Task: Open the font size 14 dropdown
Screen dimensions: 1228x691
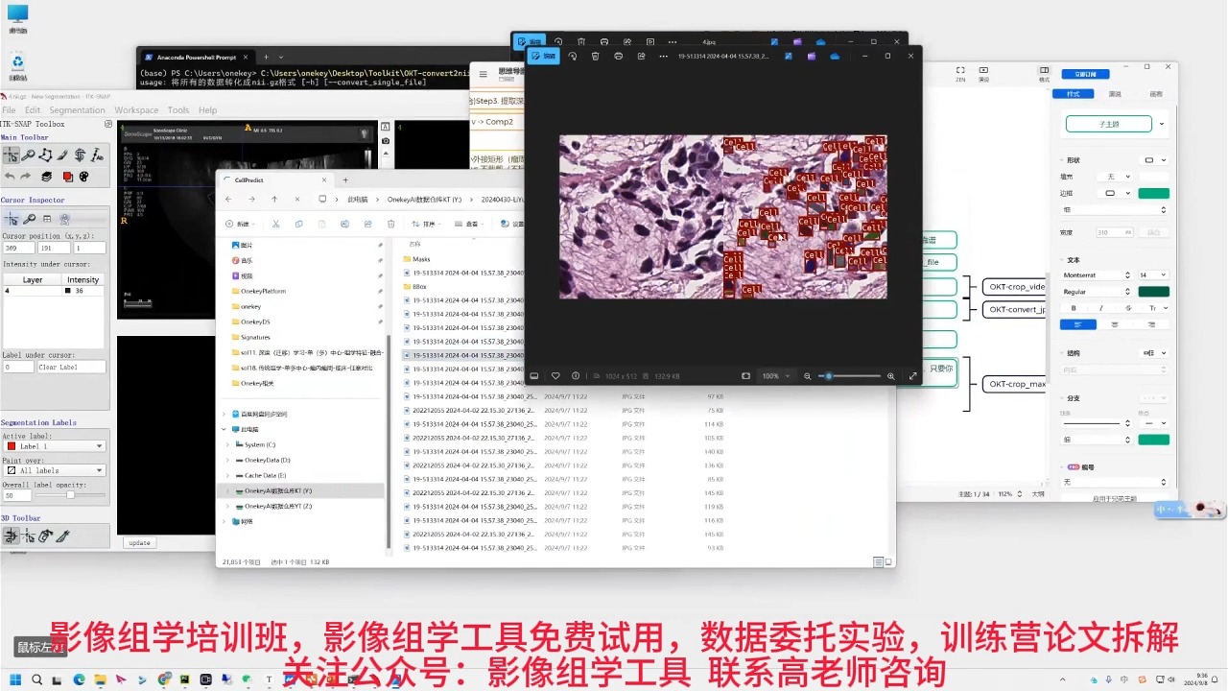Action: pyautogui.click(x=1153, y=275)
